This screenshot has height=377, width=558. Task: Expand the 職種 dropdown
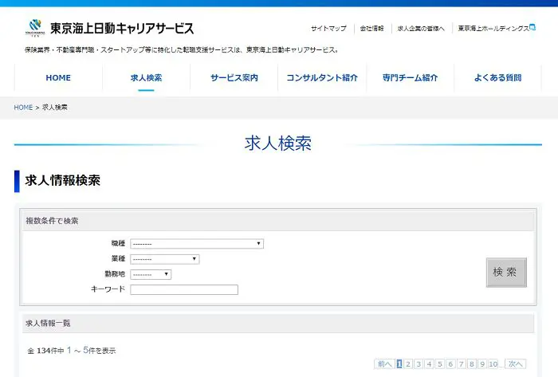pyautogui.click(x=197, y=244)
